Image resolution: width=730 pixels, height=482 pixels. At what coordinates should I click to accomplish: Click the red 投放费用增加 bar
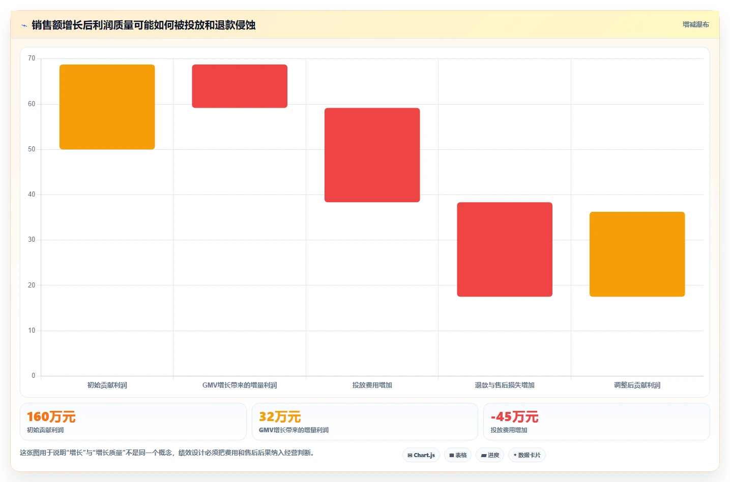[x=372, y=155]
